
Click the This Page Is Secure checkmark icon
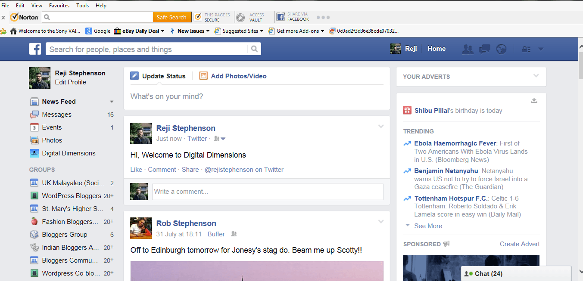point(198,17)
